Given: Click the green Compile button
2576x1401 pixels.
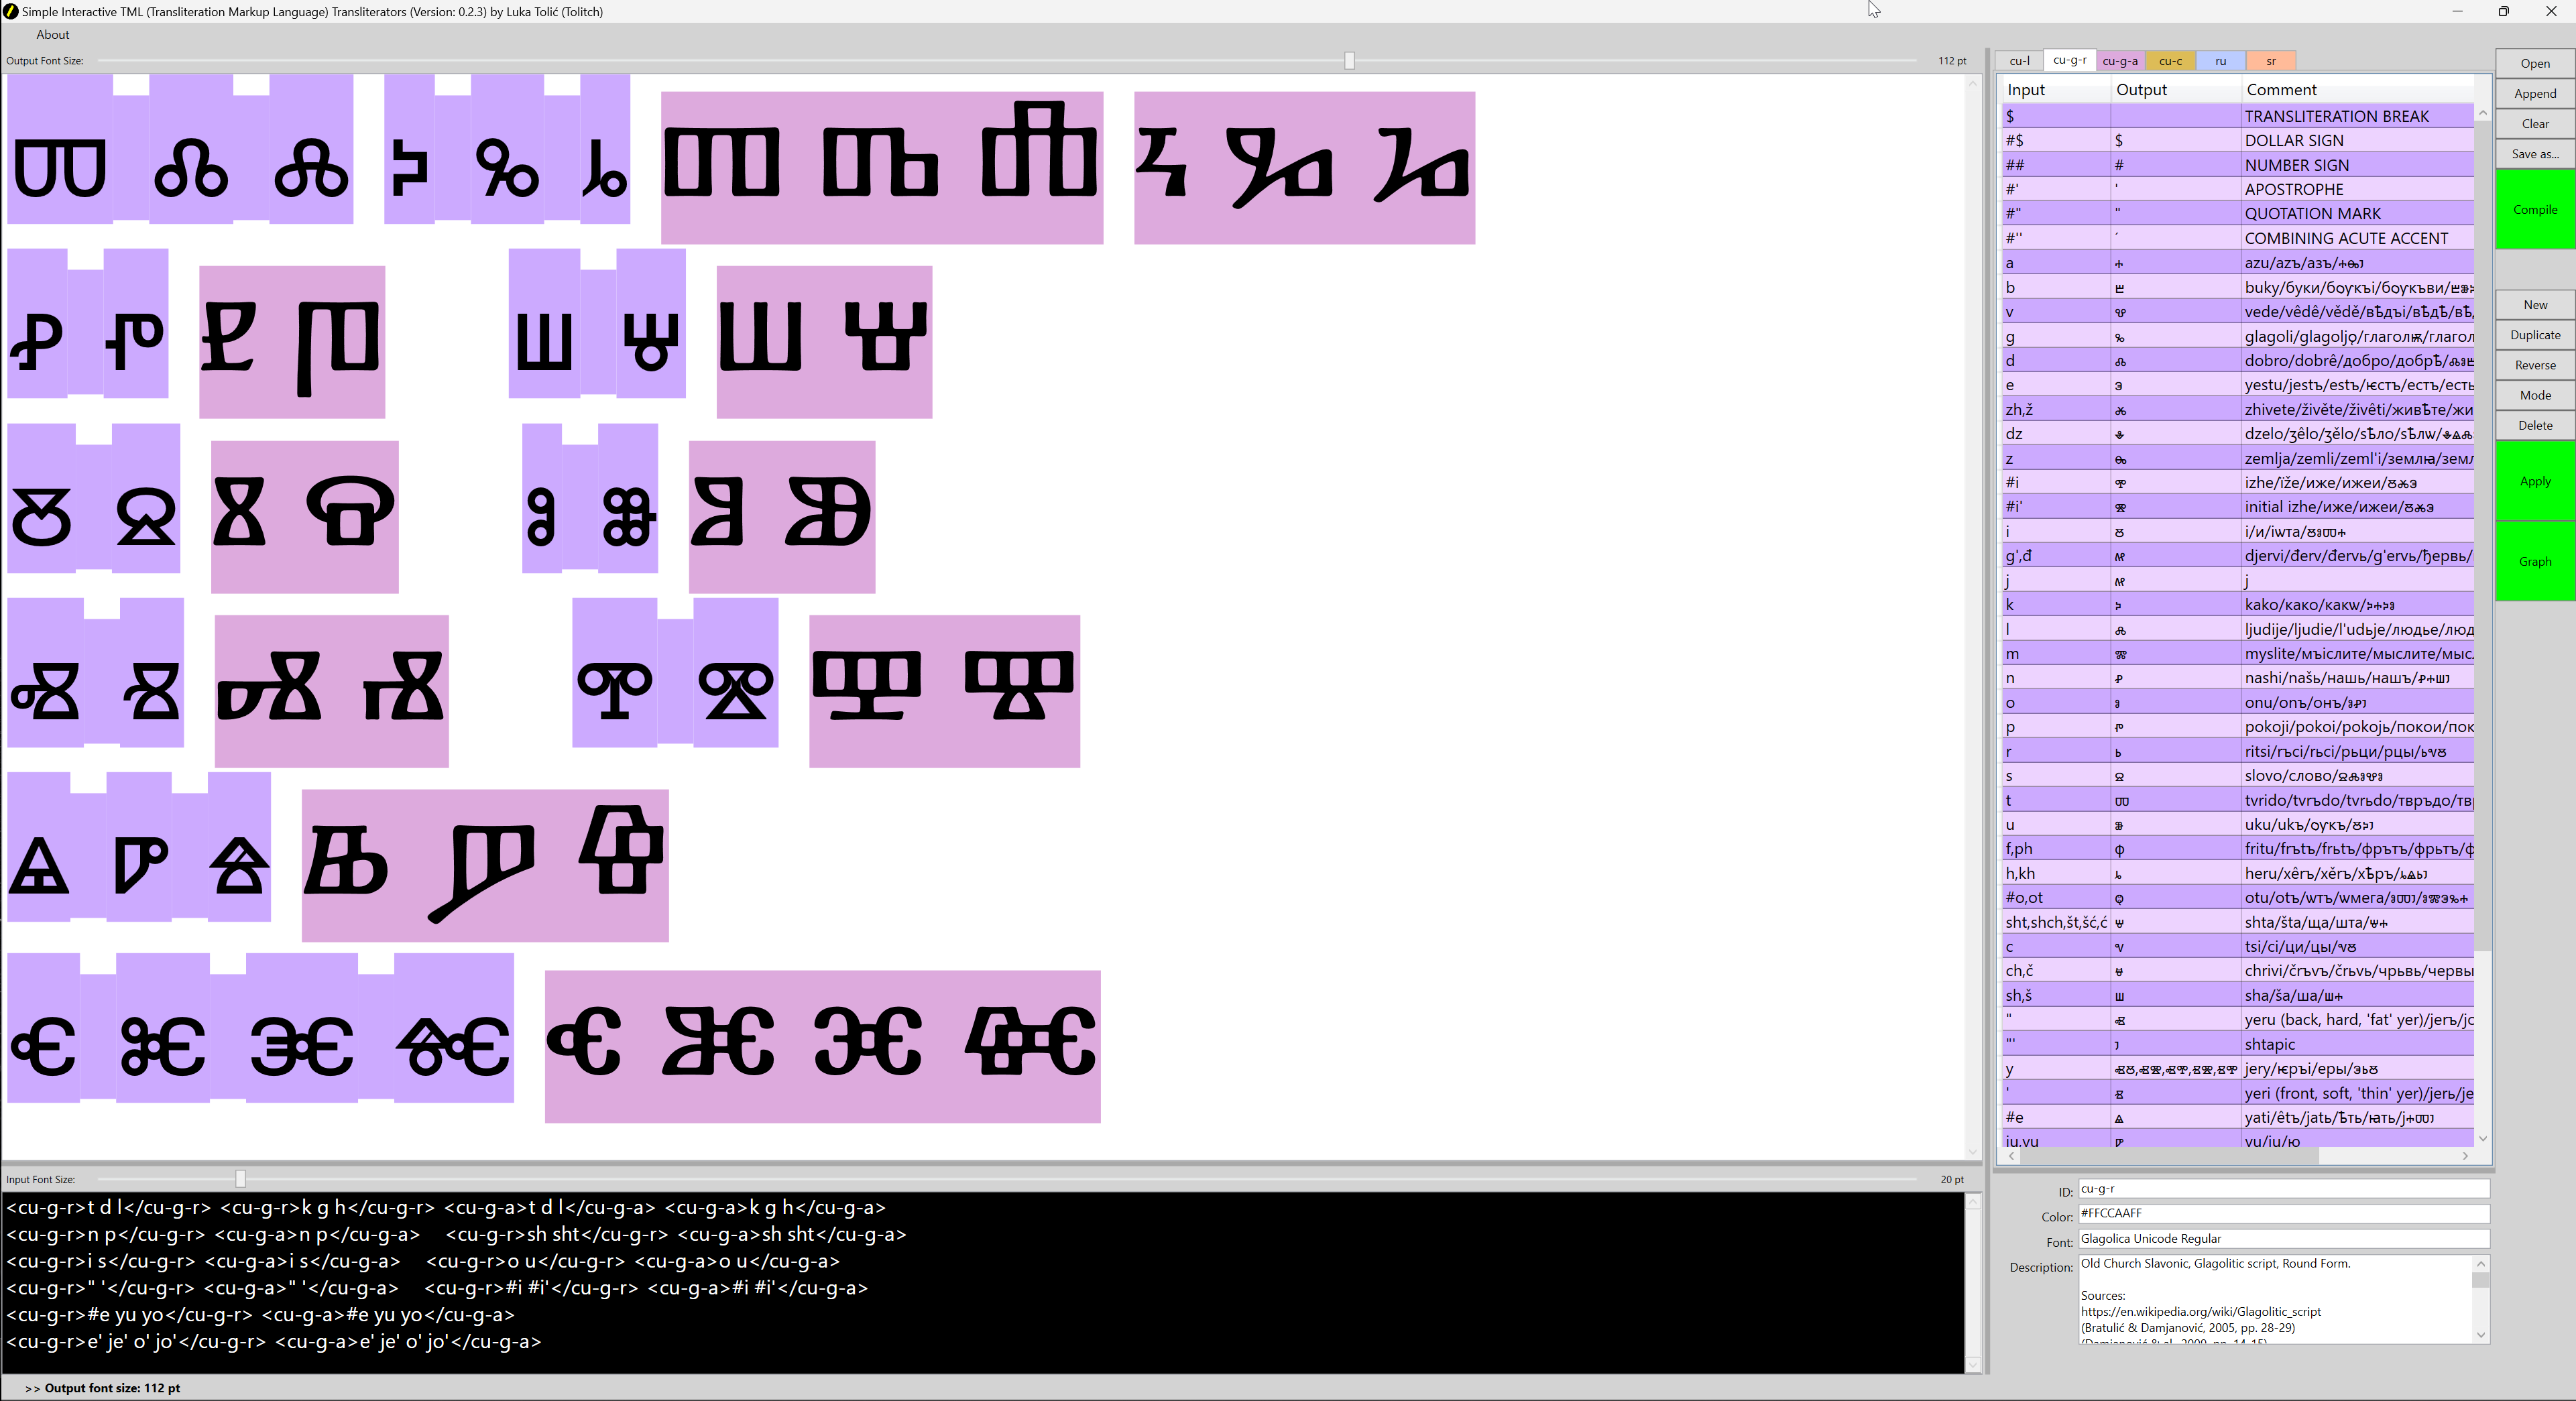Looking at the screenshot, I should [x=2534, y=209].
